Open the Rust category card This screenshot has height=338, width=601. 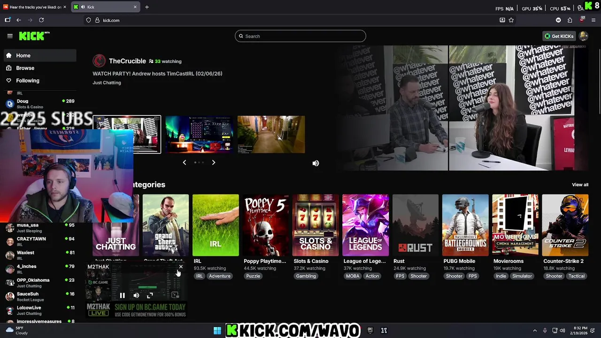click(x=416, y=225)
